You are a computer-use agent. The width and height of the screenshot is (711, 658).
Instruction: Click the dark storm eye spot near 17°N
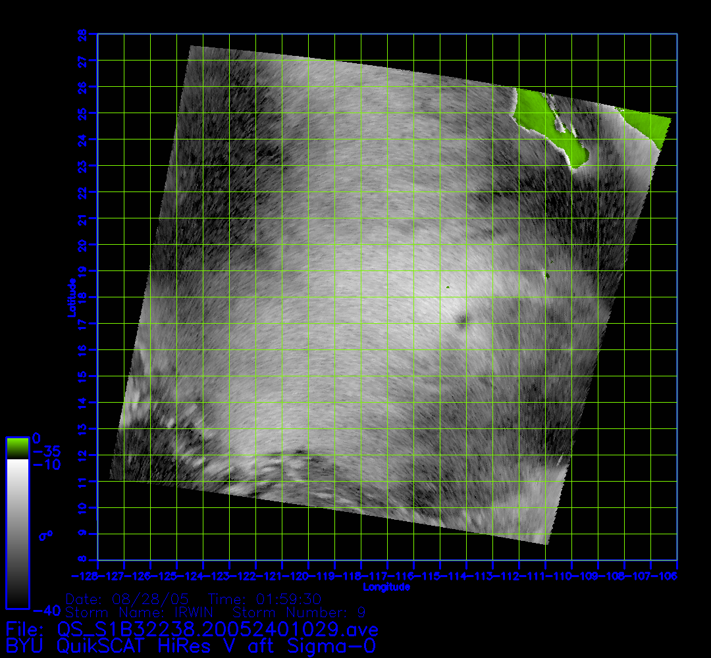pos(462,320)
